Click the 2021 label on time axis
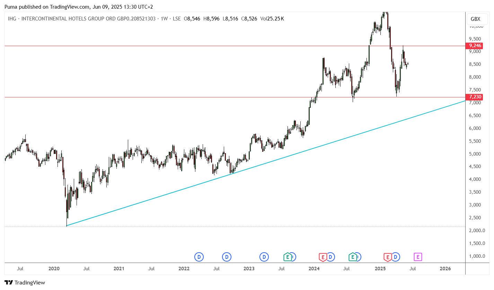This screenshot has height=290, width=494. (x=119, y=269)
